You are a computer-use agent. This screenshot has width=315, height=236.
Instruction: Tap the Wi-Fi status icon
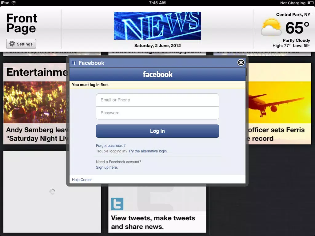tap(14, 3)
